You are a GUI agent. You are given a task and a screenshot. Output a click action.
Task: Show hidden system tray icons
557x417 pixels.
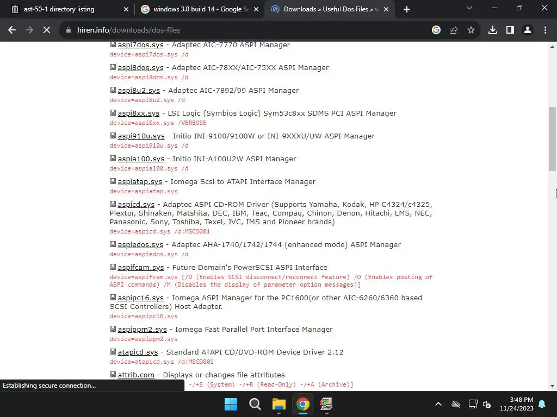pyautogui.click(x=438, y=404)
